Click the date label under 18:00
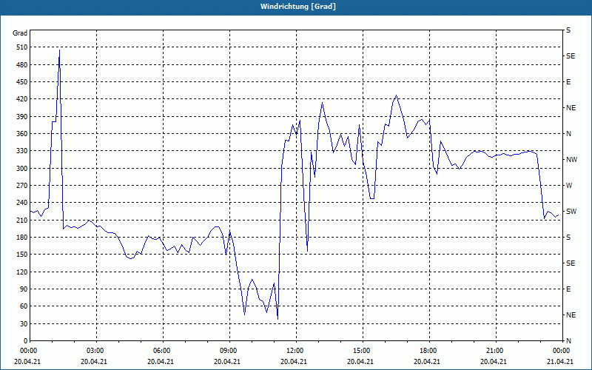The image size is (592, 370). (x=427, y=362)
